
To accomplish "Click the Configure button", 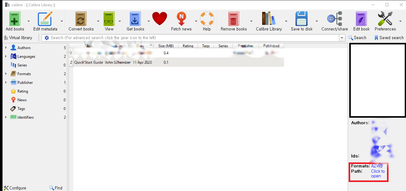I will [x=15, y=188].
